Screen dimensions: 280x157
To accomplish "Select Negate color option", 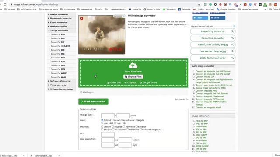I will pyautogui.click(x=136, y=120).
